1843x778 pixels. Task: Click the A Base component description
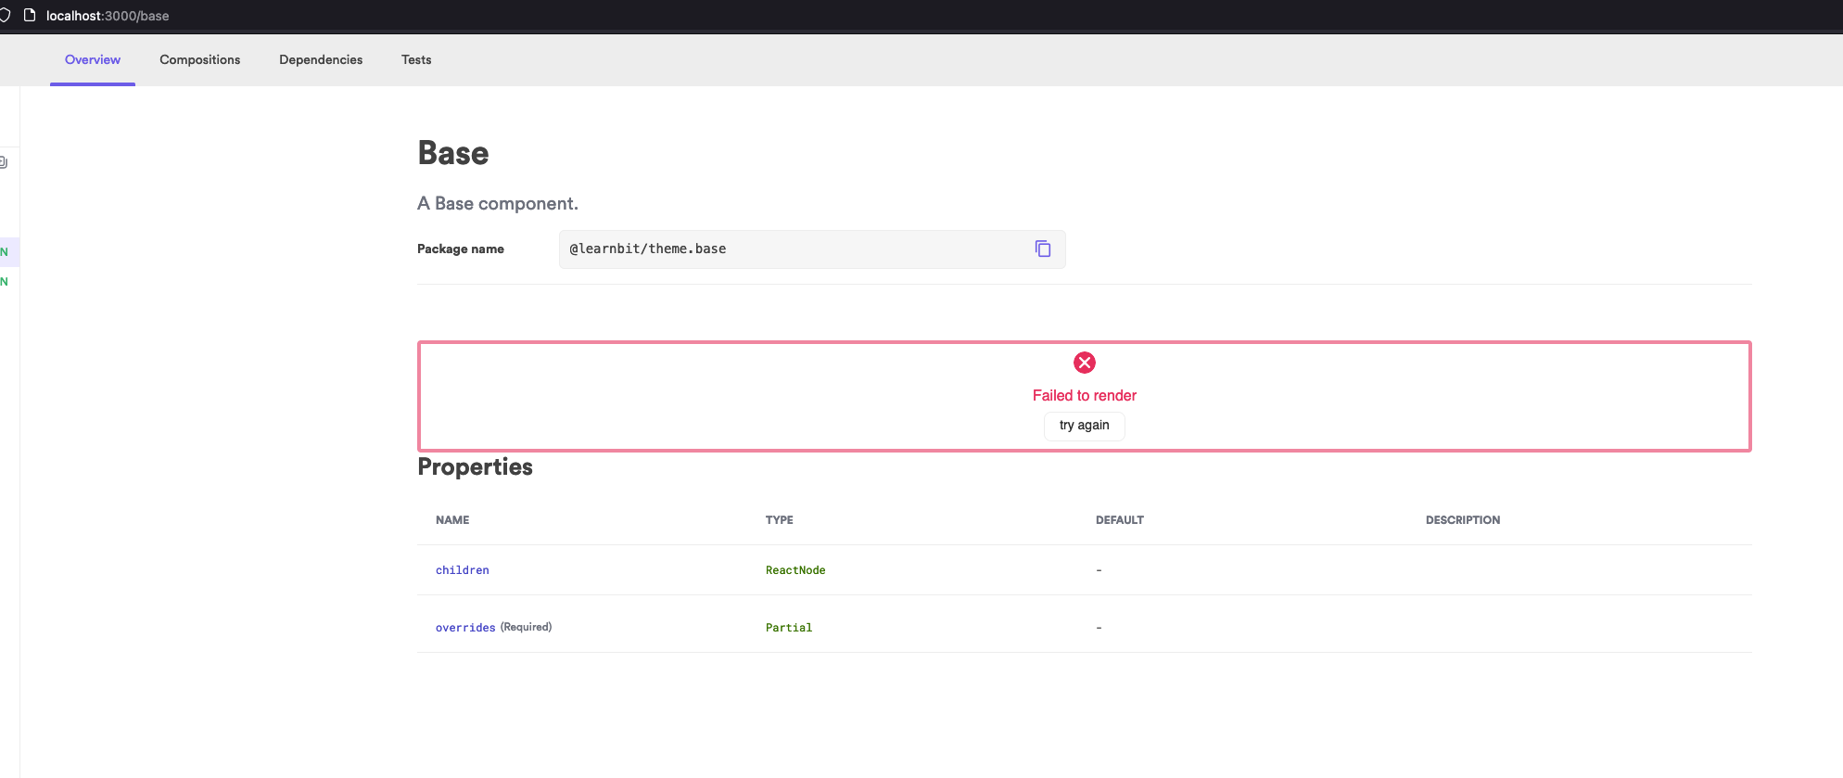(498, 203)
